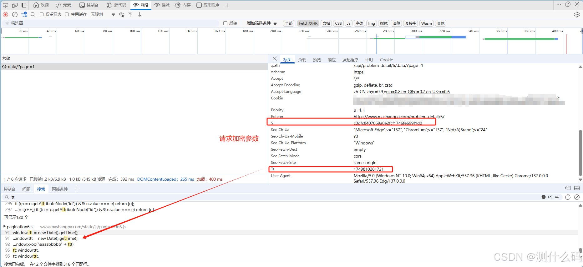Open the throttling dropdown
583x267 pixels.
pyautogui.click(x=103, y=14)
